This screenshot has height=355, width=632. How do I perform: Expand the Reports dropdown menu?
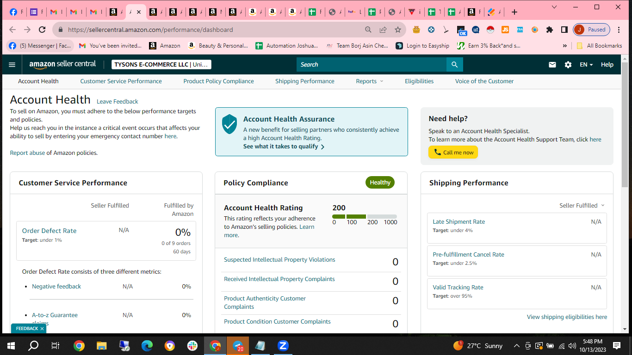tap(370, 81)
